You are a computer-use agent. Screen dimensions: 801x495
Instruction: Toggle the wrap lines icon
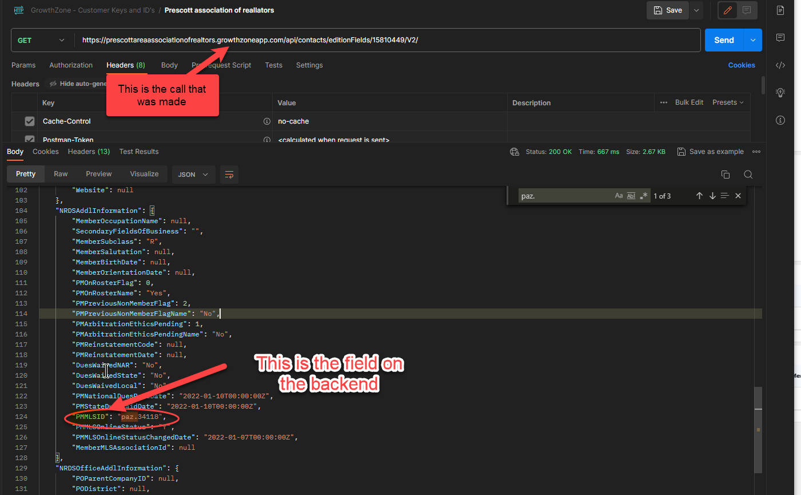coord(229,175)
